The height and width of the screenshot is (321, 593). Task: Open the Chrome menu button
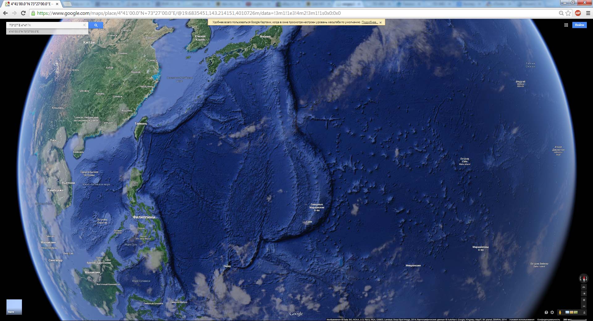588,13
